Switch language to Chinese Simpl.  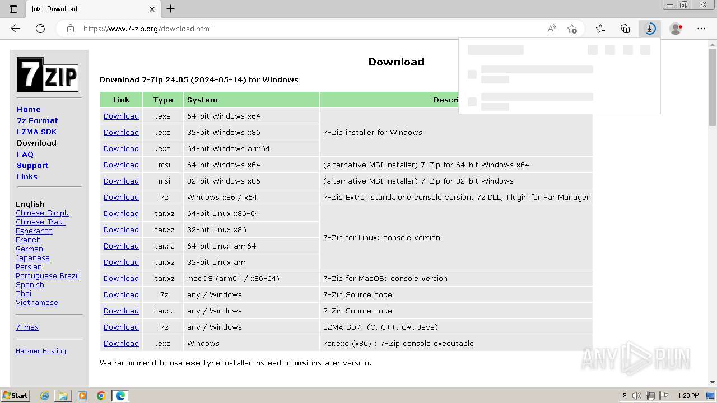(x=42, y=213)
